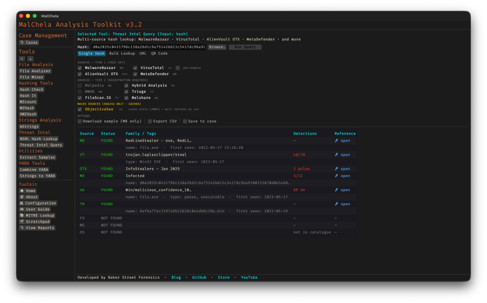Open Cases under Case Management
This screenshot has width=487, height=303.
(x=29, y=42)
